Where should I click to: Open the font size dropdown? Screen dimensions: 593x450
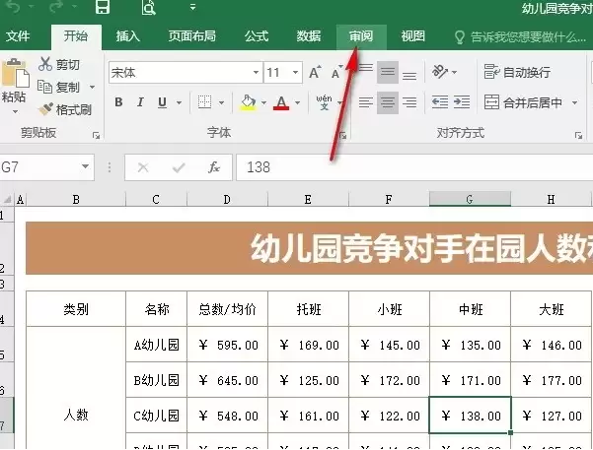tap(295, 72)
